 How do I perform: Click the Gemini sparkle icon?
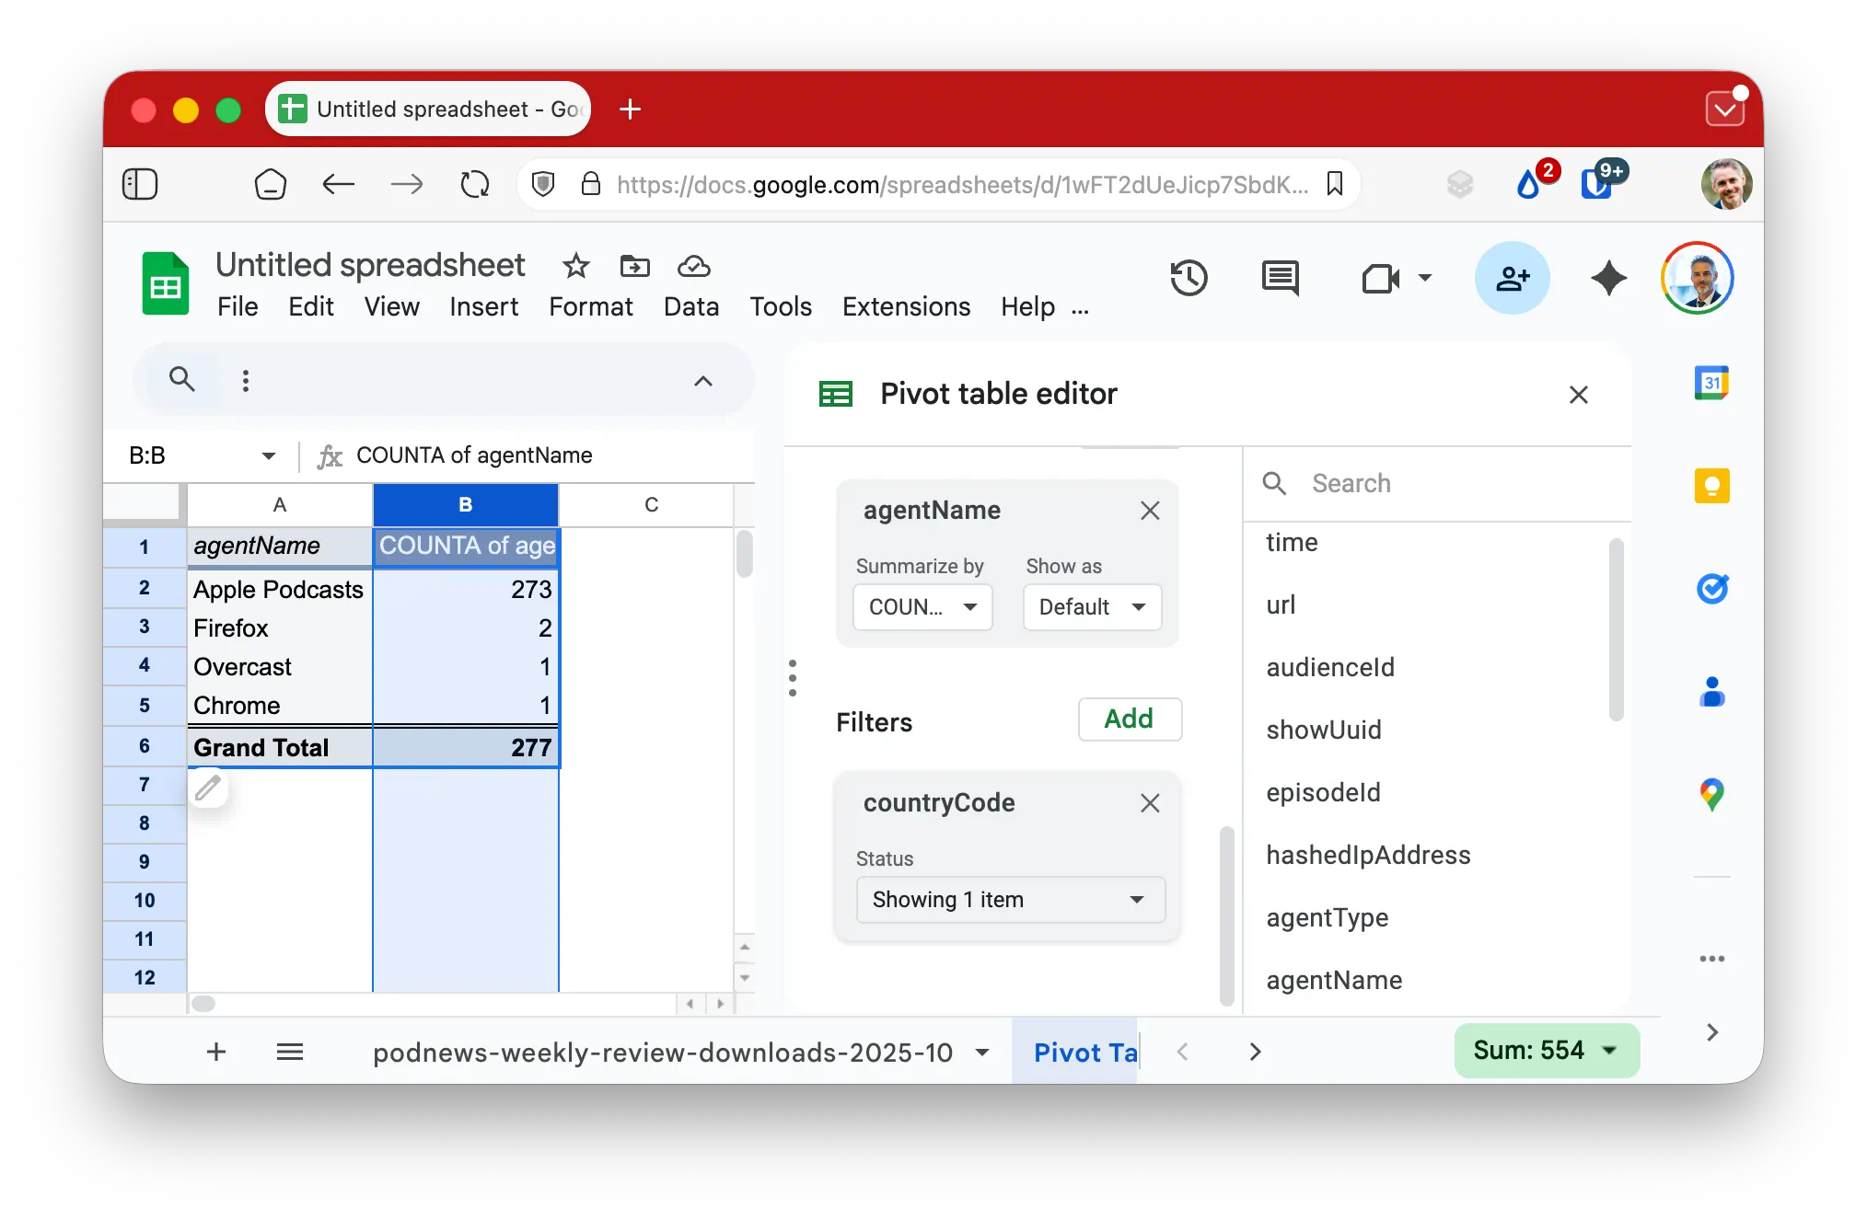(1608, 278)
